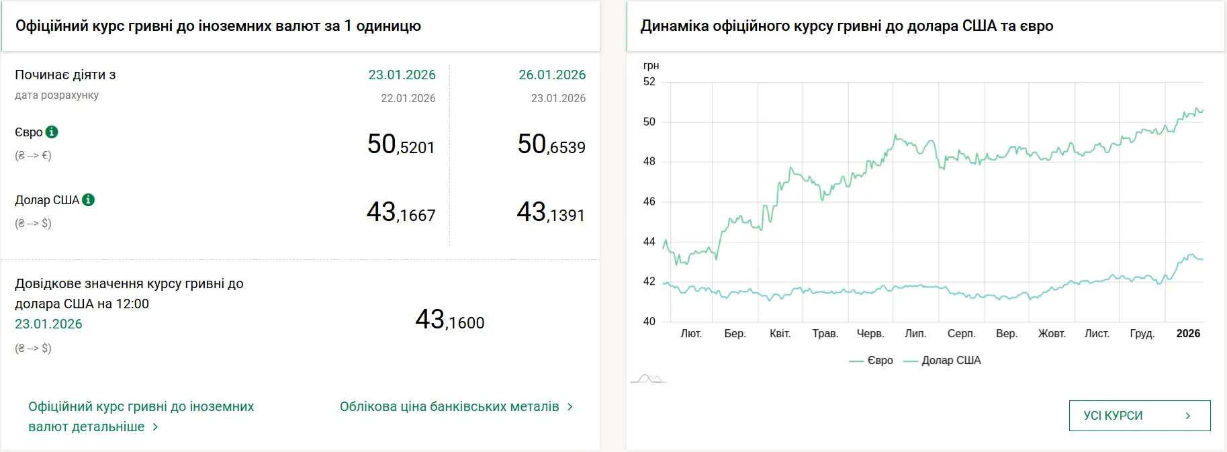Click the Черв. month label on chart
Image resolution: width=1227 pixels, height=452 pixels.
[x=870, y=334]
